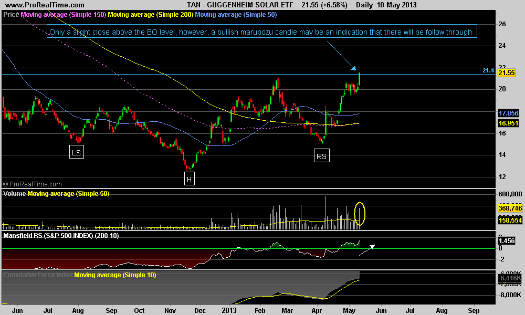Click the 368,746 volume value tag
Image resolution: width=525 pixels, height=315 pixels.
tap(510, 208)
